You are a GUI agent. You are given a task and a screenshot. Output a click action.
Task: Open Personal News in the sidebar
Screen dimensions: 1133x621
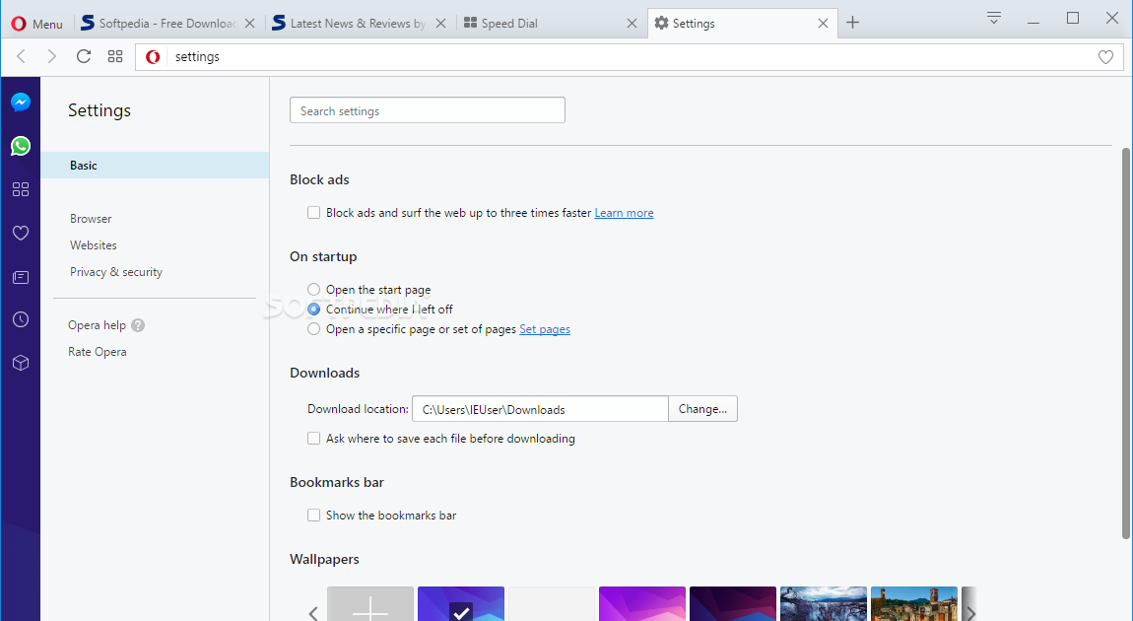[x=21, y=277]
